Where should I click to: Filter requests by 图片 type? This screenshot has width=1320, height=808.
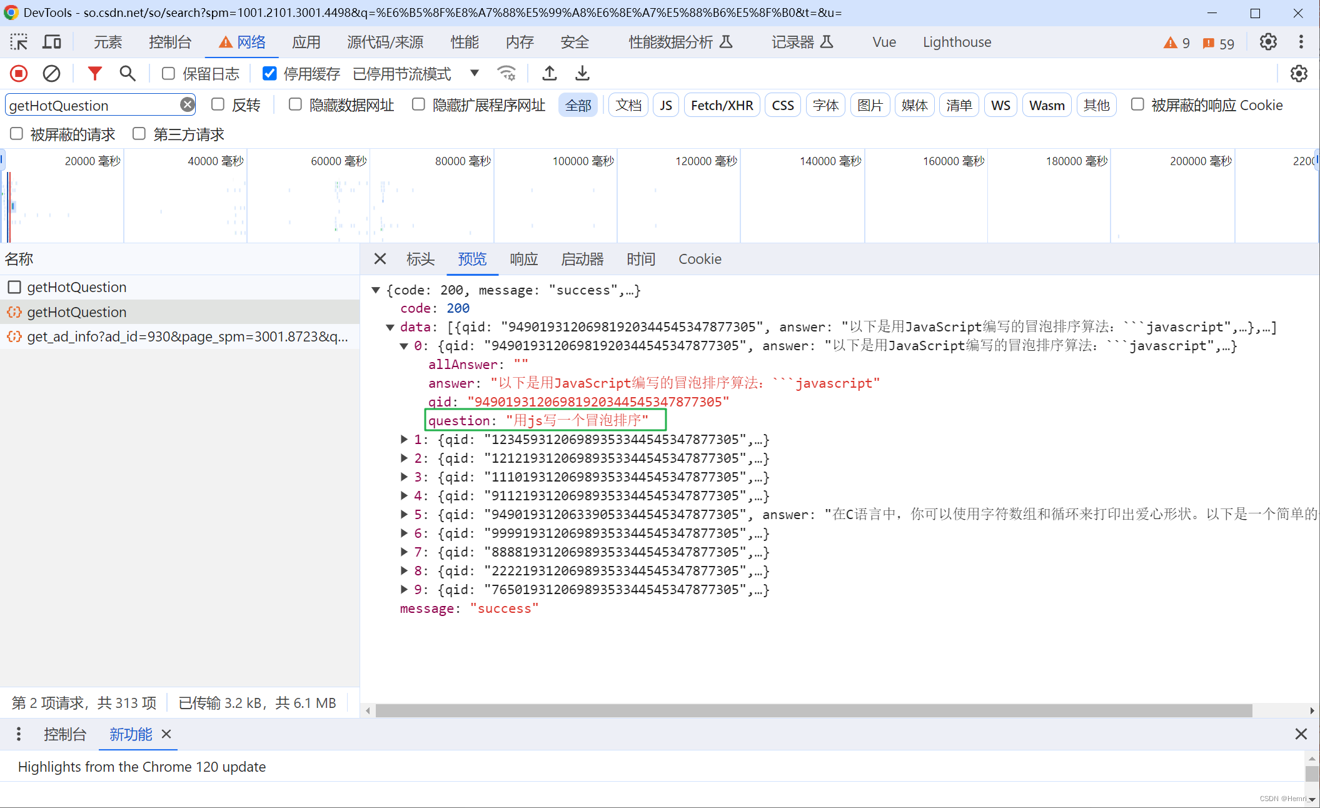point(870,105)
